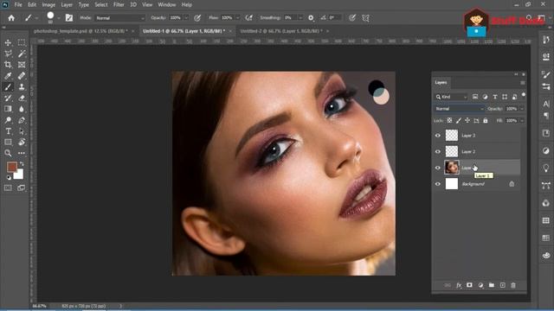Select the Blur tool

click(x=22, y=109)
